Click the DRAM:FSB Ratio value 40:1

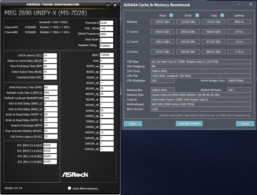(239, 90)
